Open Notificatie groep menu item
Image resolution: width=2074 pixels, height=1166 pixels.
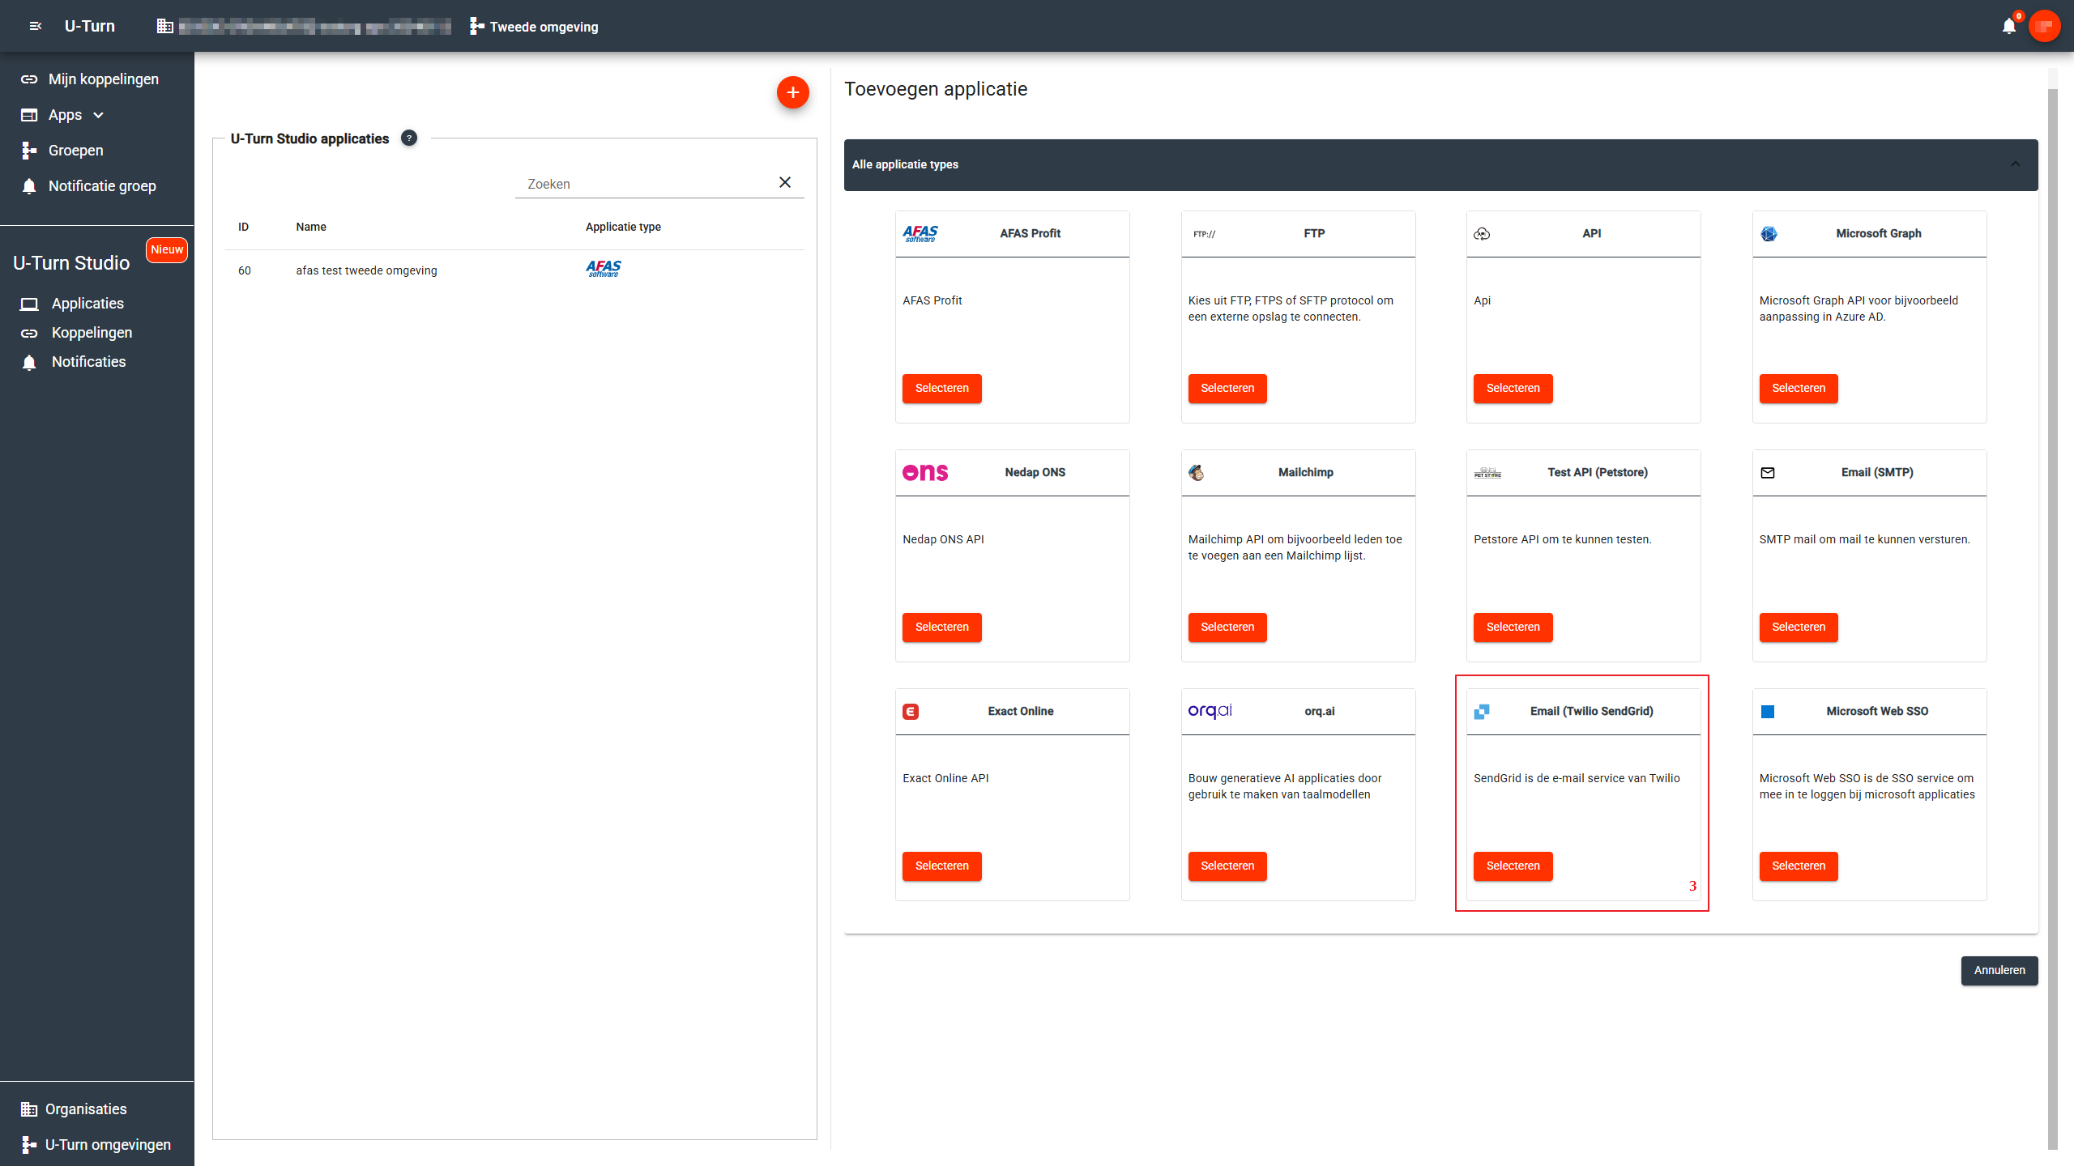pyautogui.click(x=102, y=186)
